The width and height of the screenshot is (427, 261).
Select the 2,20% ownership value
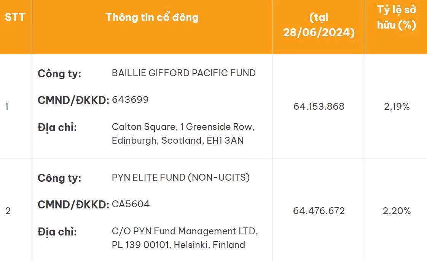(x=397, y=211)
